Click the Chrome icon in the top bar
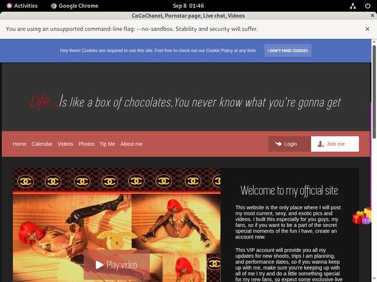Image resolution: width=377 pixels, height=282 pixels. click(53, 6)
